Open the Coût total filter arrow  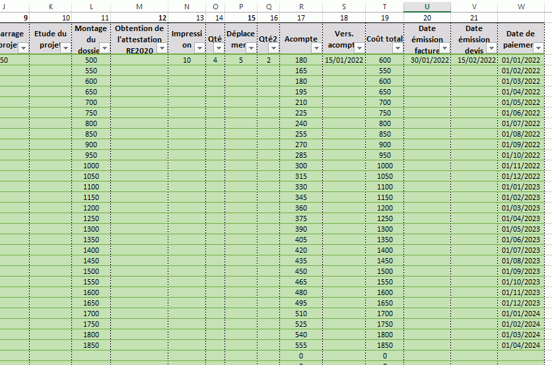point(397,48)
